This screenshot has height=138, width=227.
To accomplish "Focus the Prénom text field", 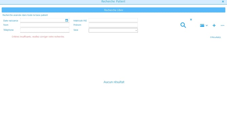I will 113,25.
